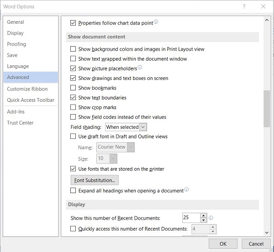
Task: Toggle Show drawings and text boxes on screen
Action: click(x=73, y=78)
